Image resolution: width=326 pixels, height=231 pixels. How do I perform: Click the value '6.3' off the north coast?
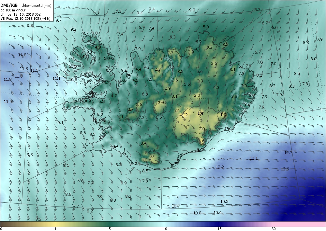(172, 37)
